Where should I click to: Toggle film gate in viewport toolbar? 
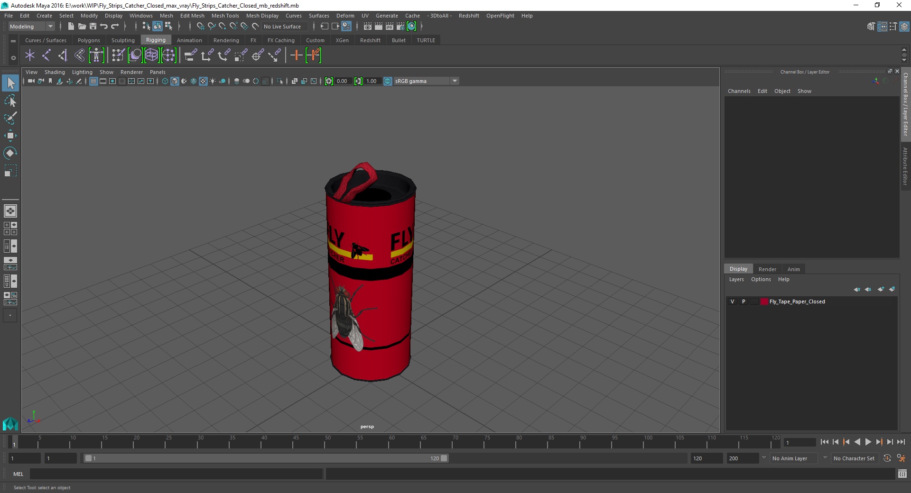(103, 81)
